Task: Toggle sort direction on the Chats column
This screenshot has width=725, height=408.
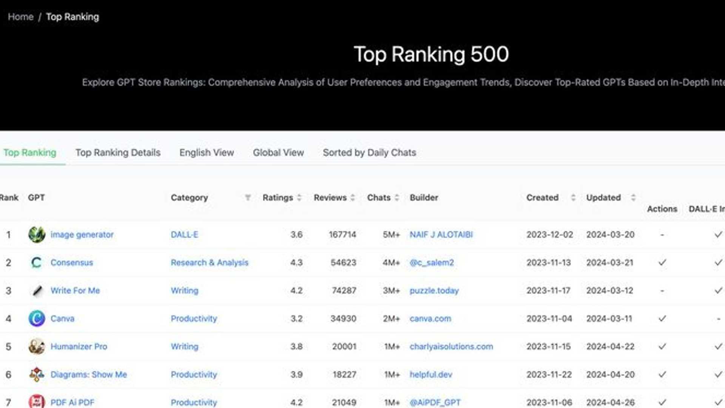Action: (x=397, y=198)
